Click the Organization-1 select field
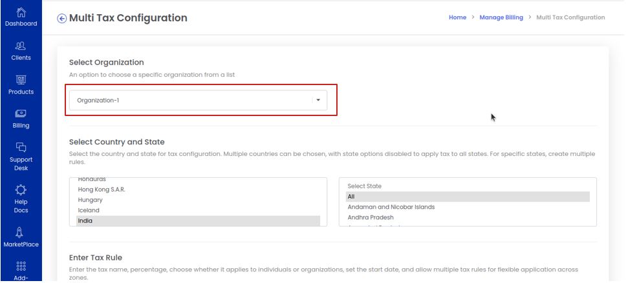Screen dimensions: 626x283 198,101
